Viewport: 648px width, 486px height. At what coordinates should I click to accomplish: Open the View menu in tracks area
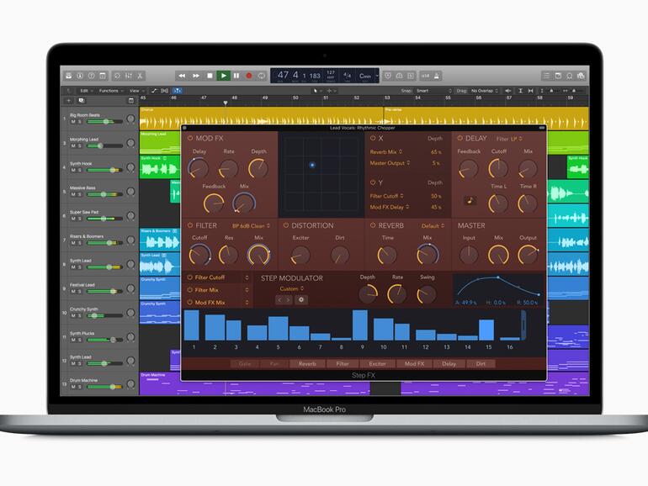point(137,91)
